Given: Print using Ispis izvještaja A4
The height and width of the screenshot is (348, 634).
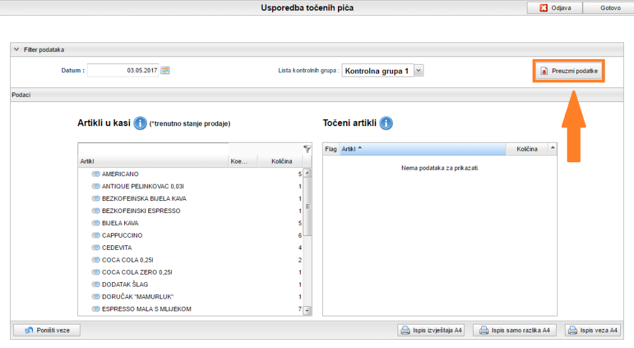Looking at the screenshot, I should [431, 330].
